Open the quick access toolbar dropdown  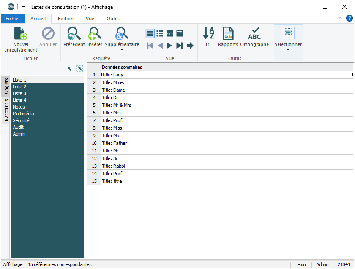pyautogui.click(x=23, y=7)
